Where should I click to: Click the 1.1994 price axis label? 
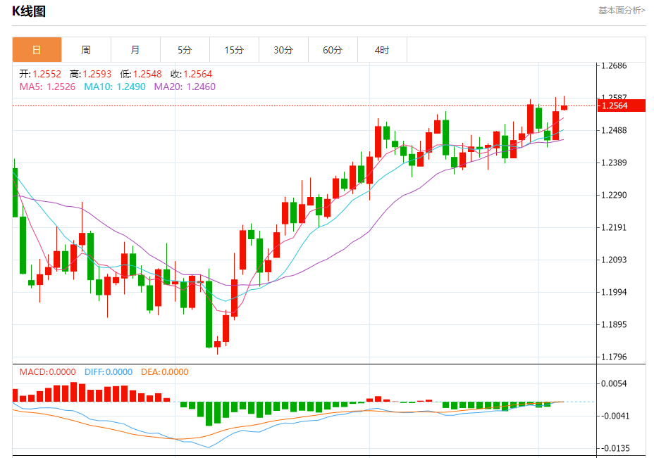click(614, 292)
